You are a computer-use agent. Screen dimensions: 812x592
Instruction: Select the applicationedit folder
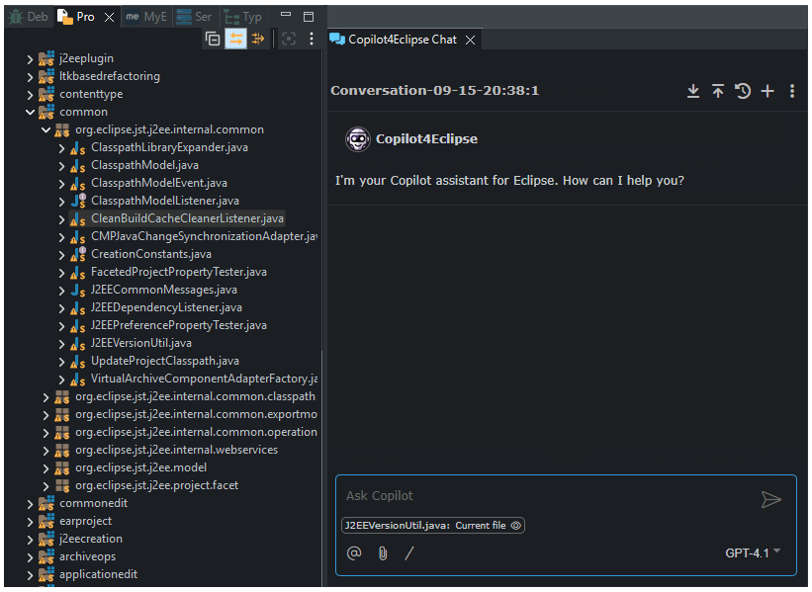(98, 574)
